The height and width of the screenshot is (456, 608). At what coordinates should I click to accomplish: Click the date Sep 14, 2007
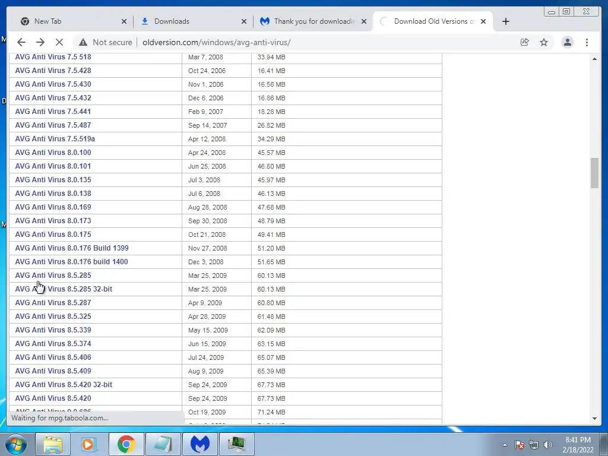[x=207, y=125]
